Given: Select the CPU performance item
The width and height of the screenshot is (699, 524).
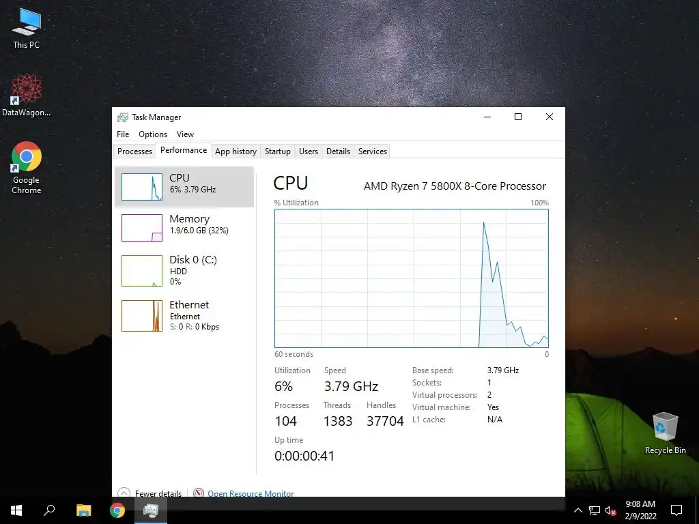Looking at the screenshot, I should click(184, 187).
